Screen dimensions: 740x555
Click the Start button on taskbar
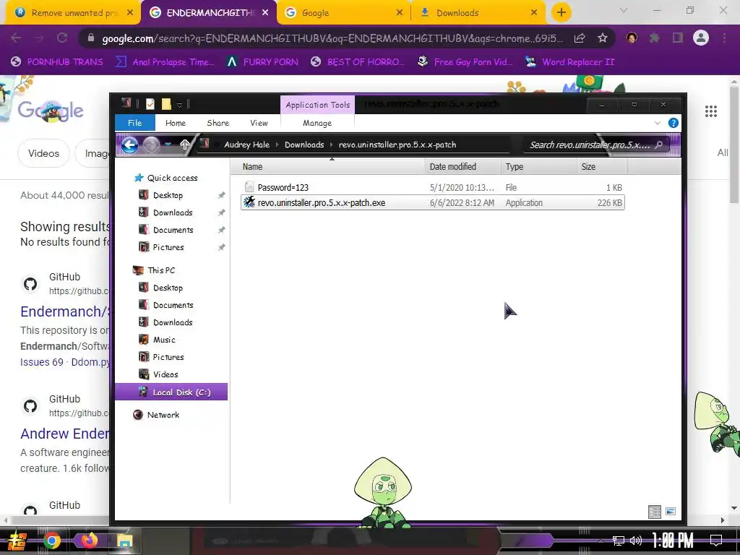(x=17, y=541)
